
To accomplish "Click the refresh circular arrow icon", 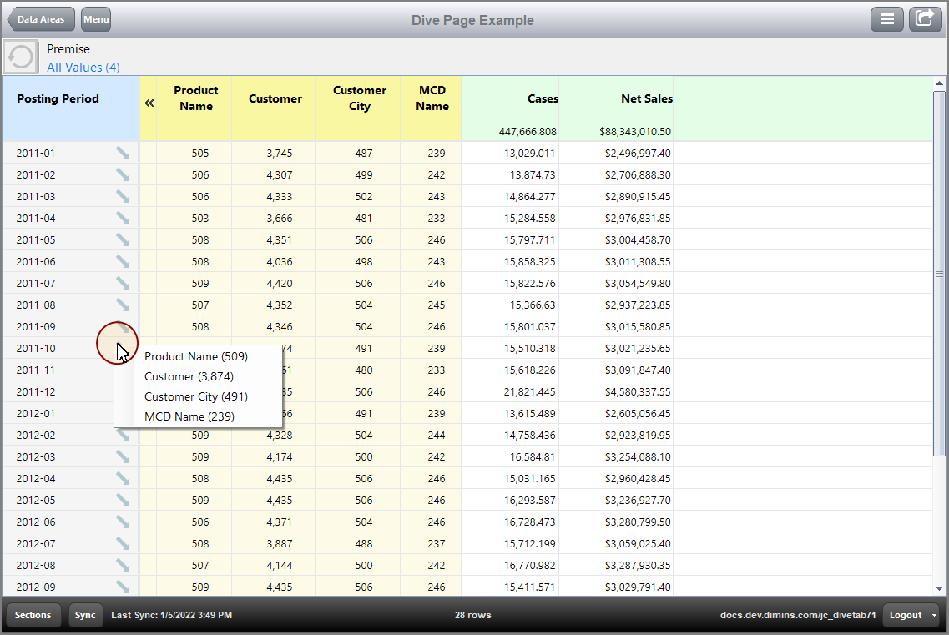I will [x=21, y=58].
